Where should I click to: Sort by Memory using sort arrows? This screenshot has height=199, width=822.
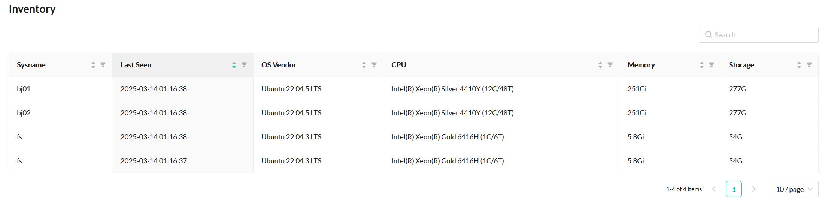tap(702, 65)
